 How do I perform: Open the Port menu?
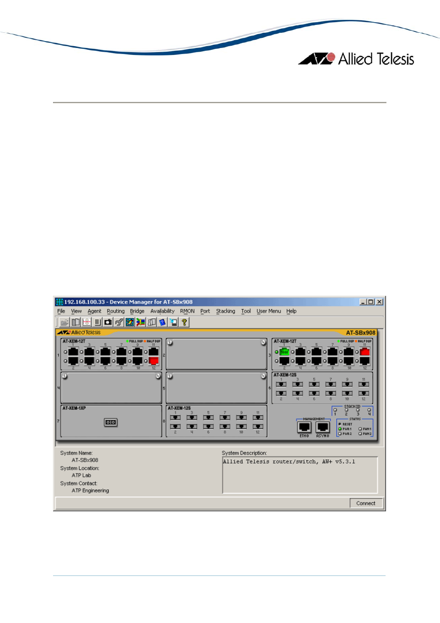(x=205, y=311)
